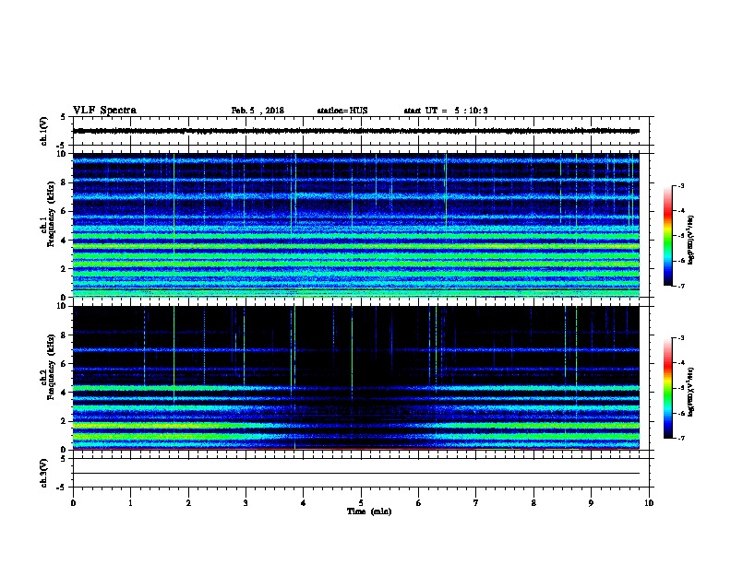Click the '6' tick label on time axis

(x=418, y=503)
